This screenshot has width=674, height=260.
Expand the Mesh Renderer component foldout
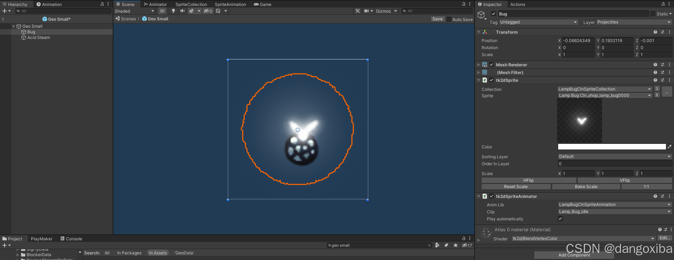(x=478, y=65)
